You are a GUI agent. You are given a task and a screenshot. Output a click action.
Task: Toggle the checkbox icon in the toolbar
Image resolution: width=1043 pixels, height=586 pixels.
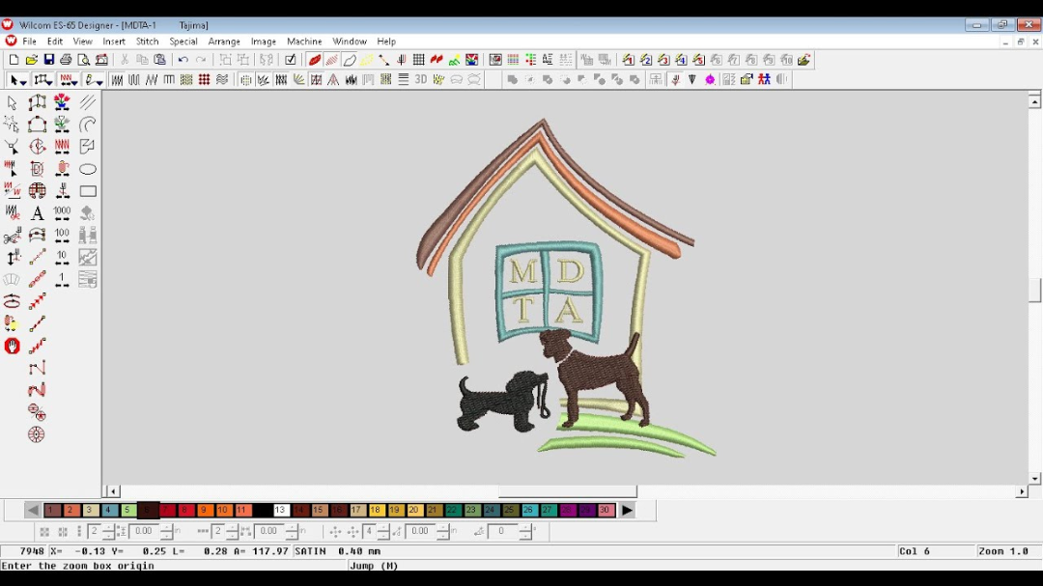click(290, 60)
